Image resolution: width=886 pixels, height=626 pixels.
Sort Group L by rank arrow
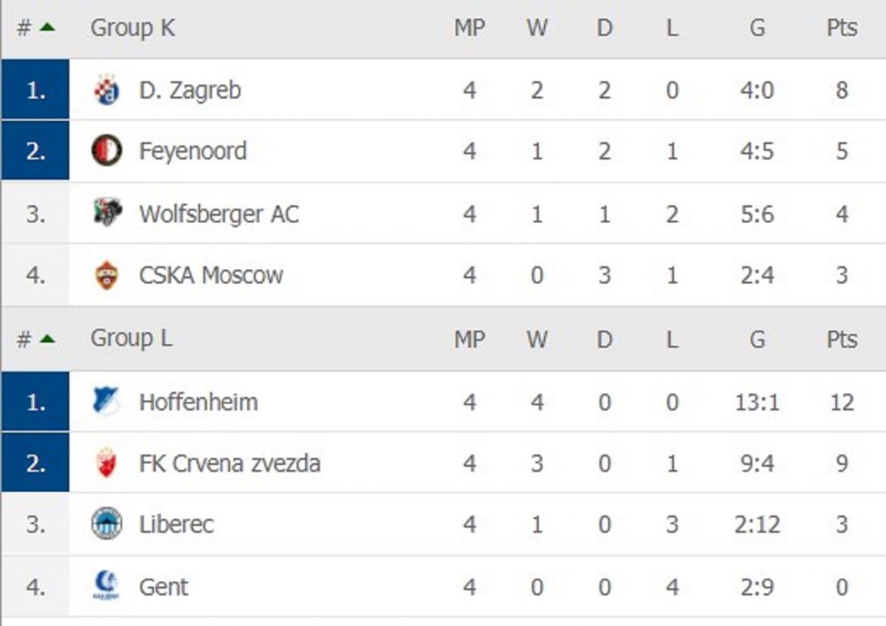point(46,339)
